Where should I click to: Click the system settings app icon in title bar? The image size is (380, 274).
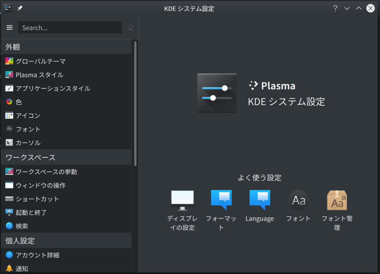8,8
